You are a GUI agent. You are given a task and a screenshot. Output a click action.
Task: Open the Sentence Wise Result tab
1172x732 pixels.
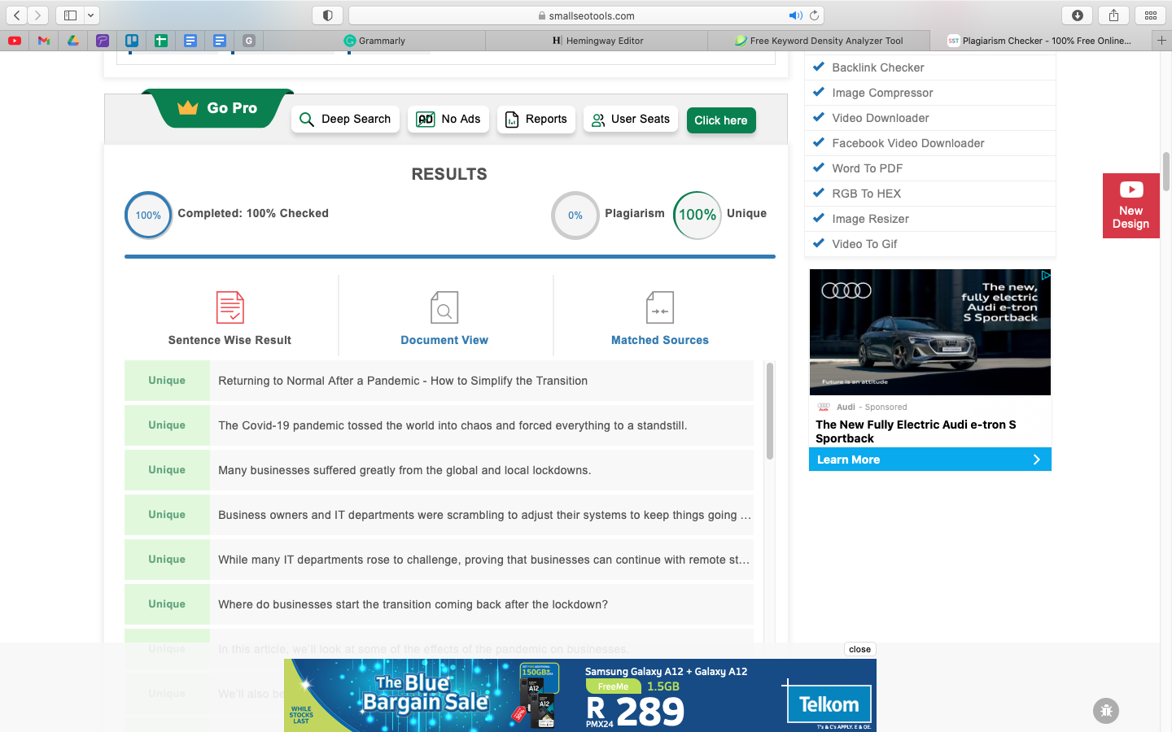point(230,316)
